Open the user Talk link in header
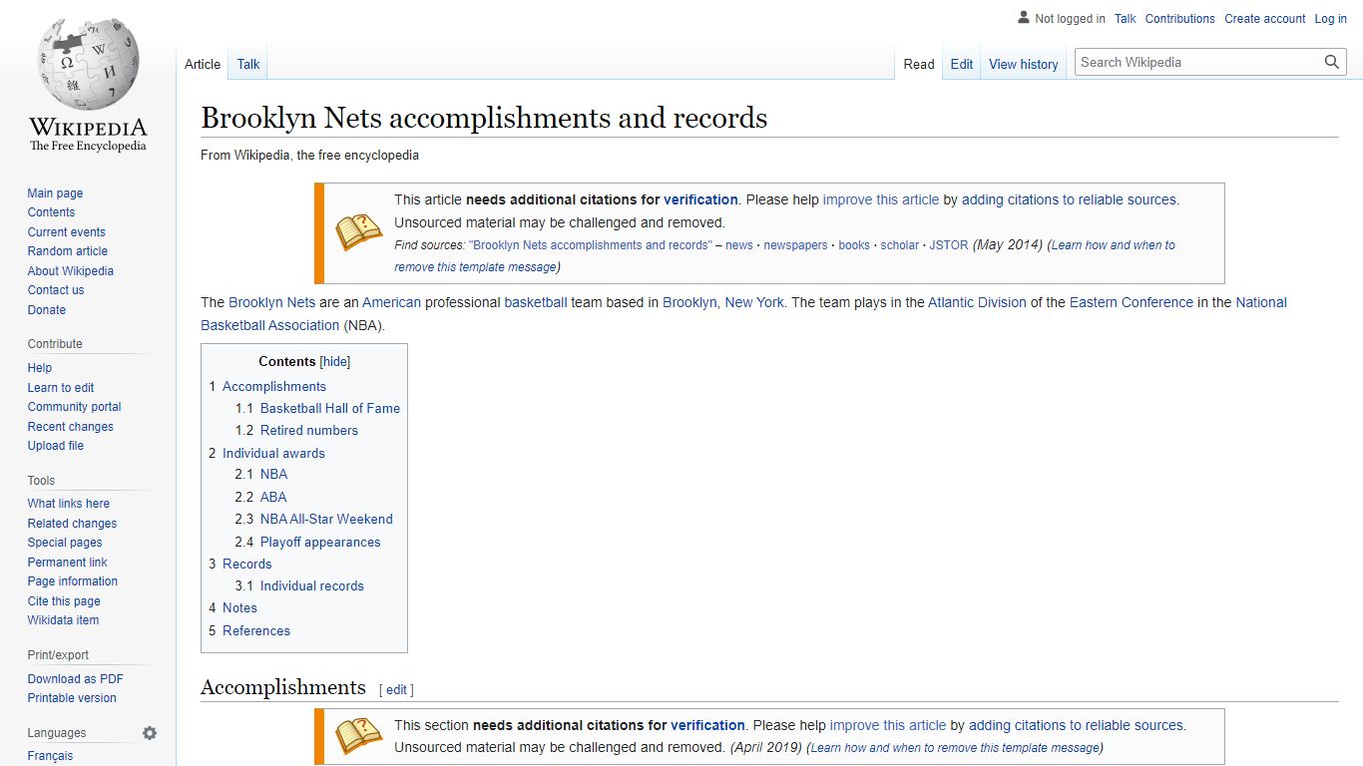Image resolution: width=1363 pixels, height=766 pixels. (x=1126, y=19)
